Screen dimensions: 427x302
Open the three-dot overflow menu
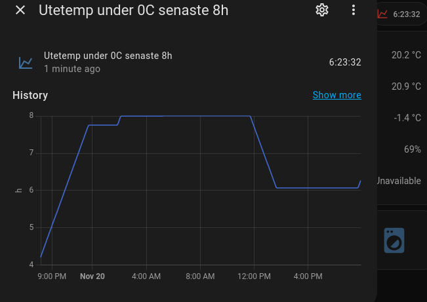point(354,10)
